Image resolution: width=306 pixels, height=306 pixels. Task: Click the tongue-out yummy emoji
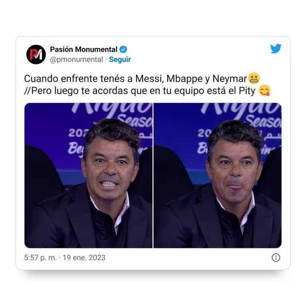pyautogui.click(x=265, y=90)
